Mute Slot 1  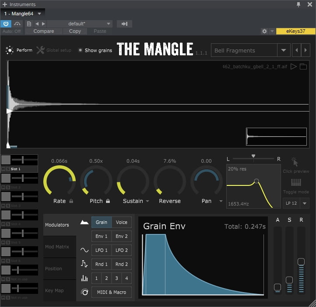pos(3,169)
